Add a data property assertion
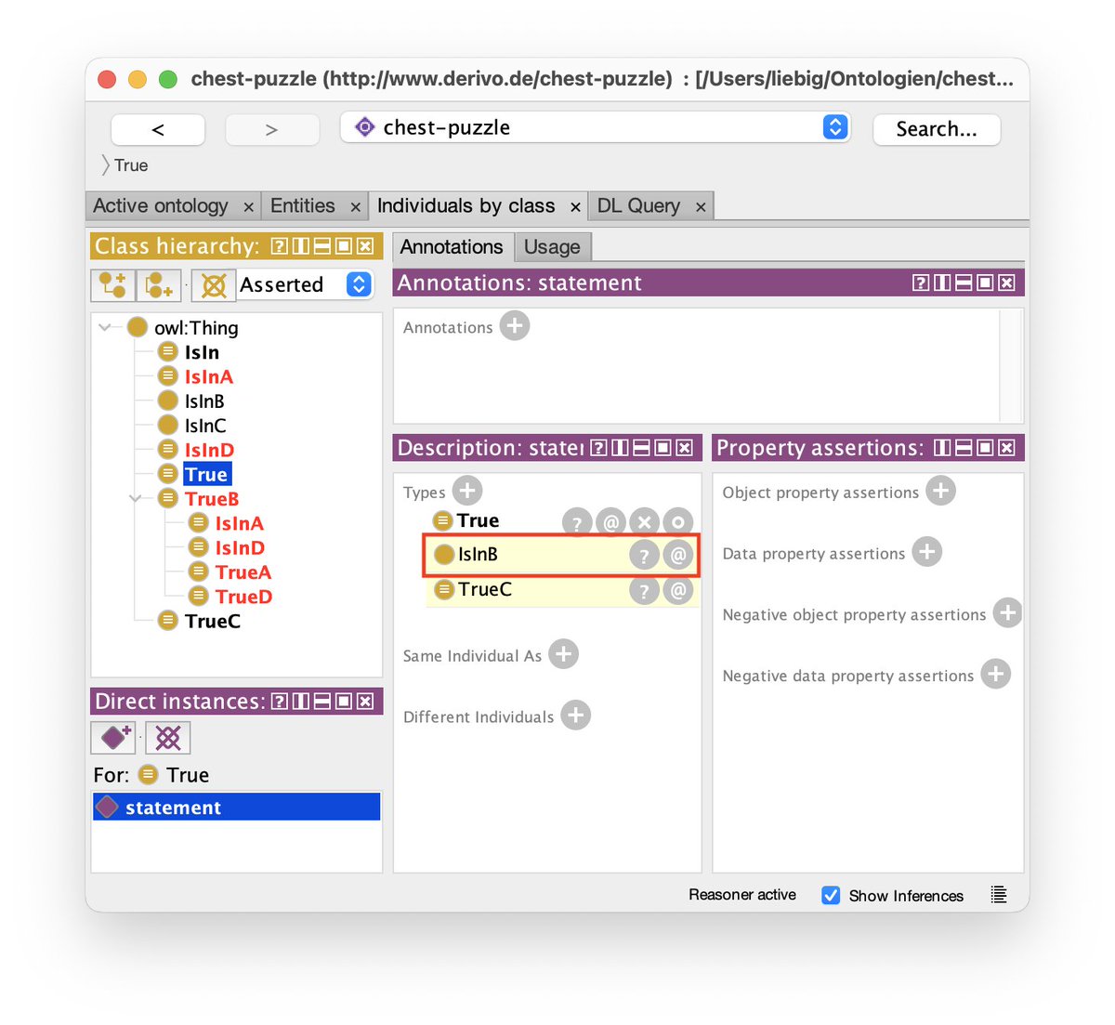The height and width of the screenshot is (1025, 1115). 926,552
